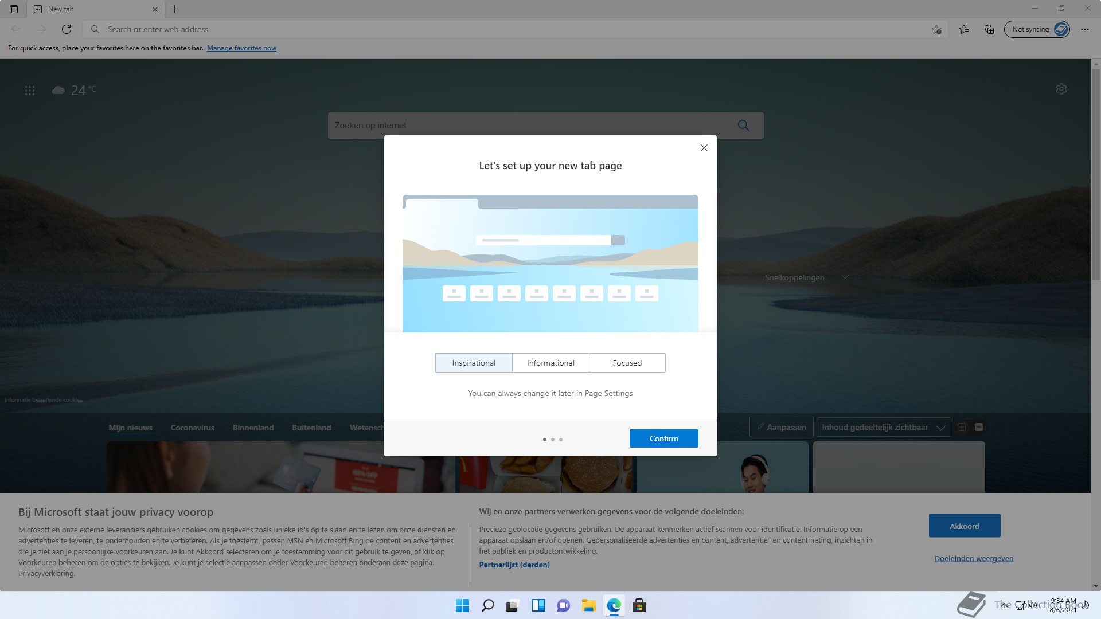Open the app launcher grid icon
Screen dimensions: 1101x619
click(x=30, y=91)
